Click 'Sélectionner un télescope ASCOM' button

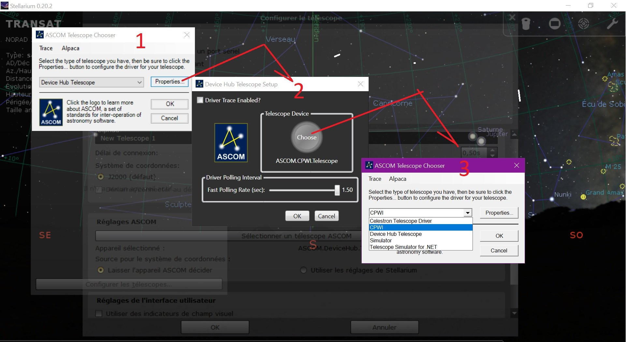[296, 236]
